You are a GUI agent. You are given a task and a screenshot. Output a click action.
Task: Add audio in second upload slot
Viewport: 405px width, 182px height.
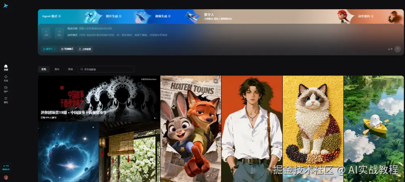click(x=59, y=33)
